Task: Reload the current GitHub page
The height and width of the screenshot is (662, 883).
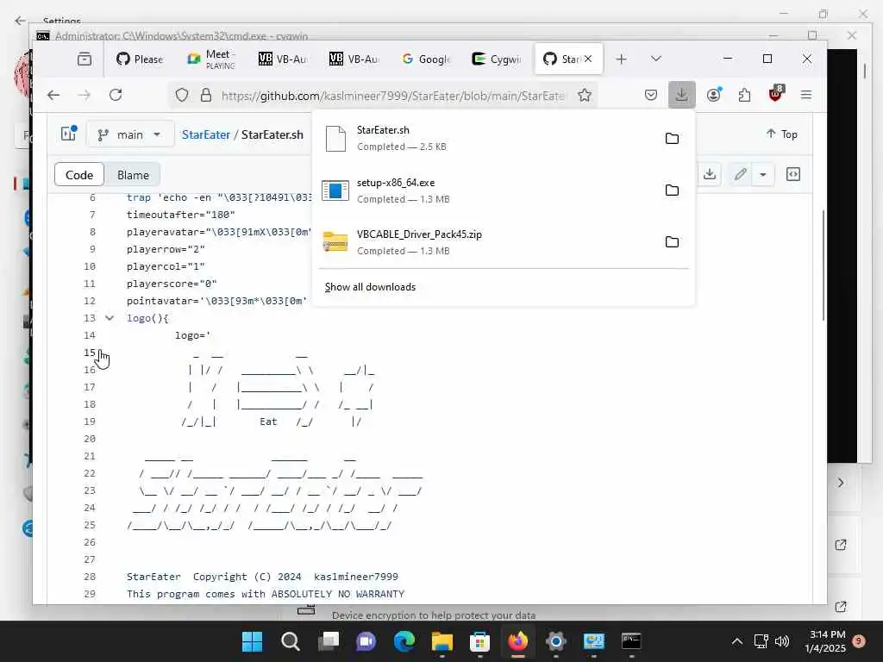Action: [116, 95]
